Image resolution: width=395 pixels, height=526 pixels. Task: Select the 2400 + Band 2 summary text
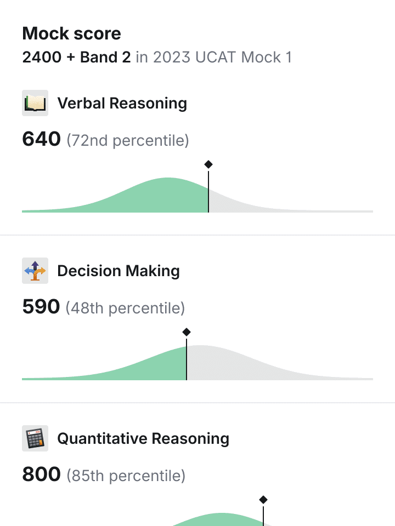click(77, 57)
